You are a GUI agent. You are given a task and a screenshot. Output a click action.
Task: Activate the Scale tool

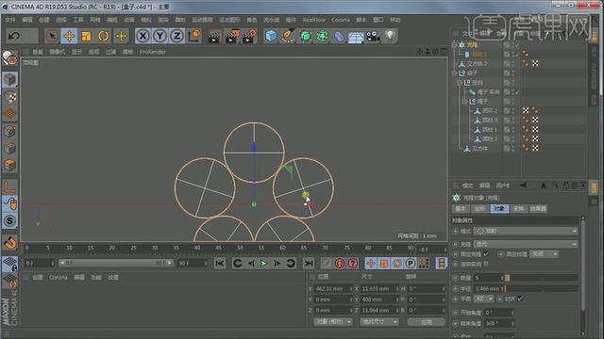pos(86,36)
